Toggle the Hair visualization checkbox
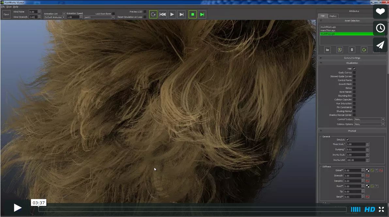 click(x=354, y=69)
